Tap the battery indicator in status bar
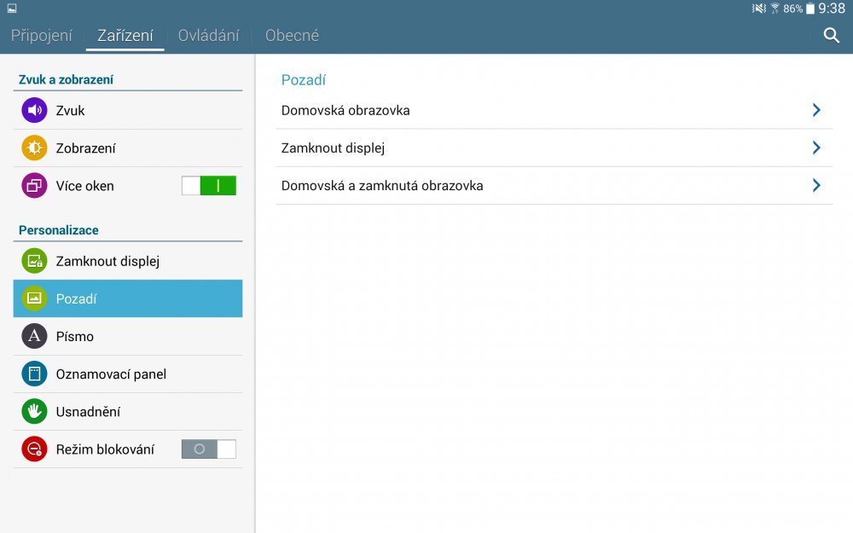This screenshot has width=853, height=533. click(809, 9)
